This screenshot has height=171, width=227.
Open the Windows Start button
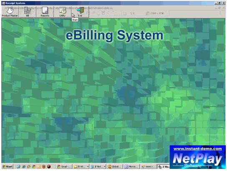point(8,166)
